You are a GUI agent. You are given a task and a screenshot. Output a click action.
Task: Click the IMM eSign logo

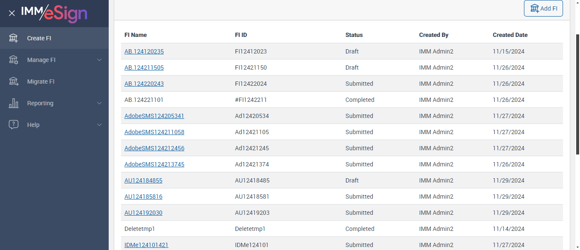[x=54, y=13]
